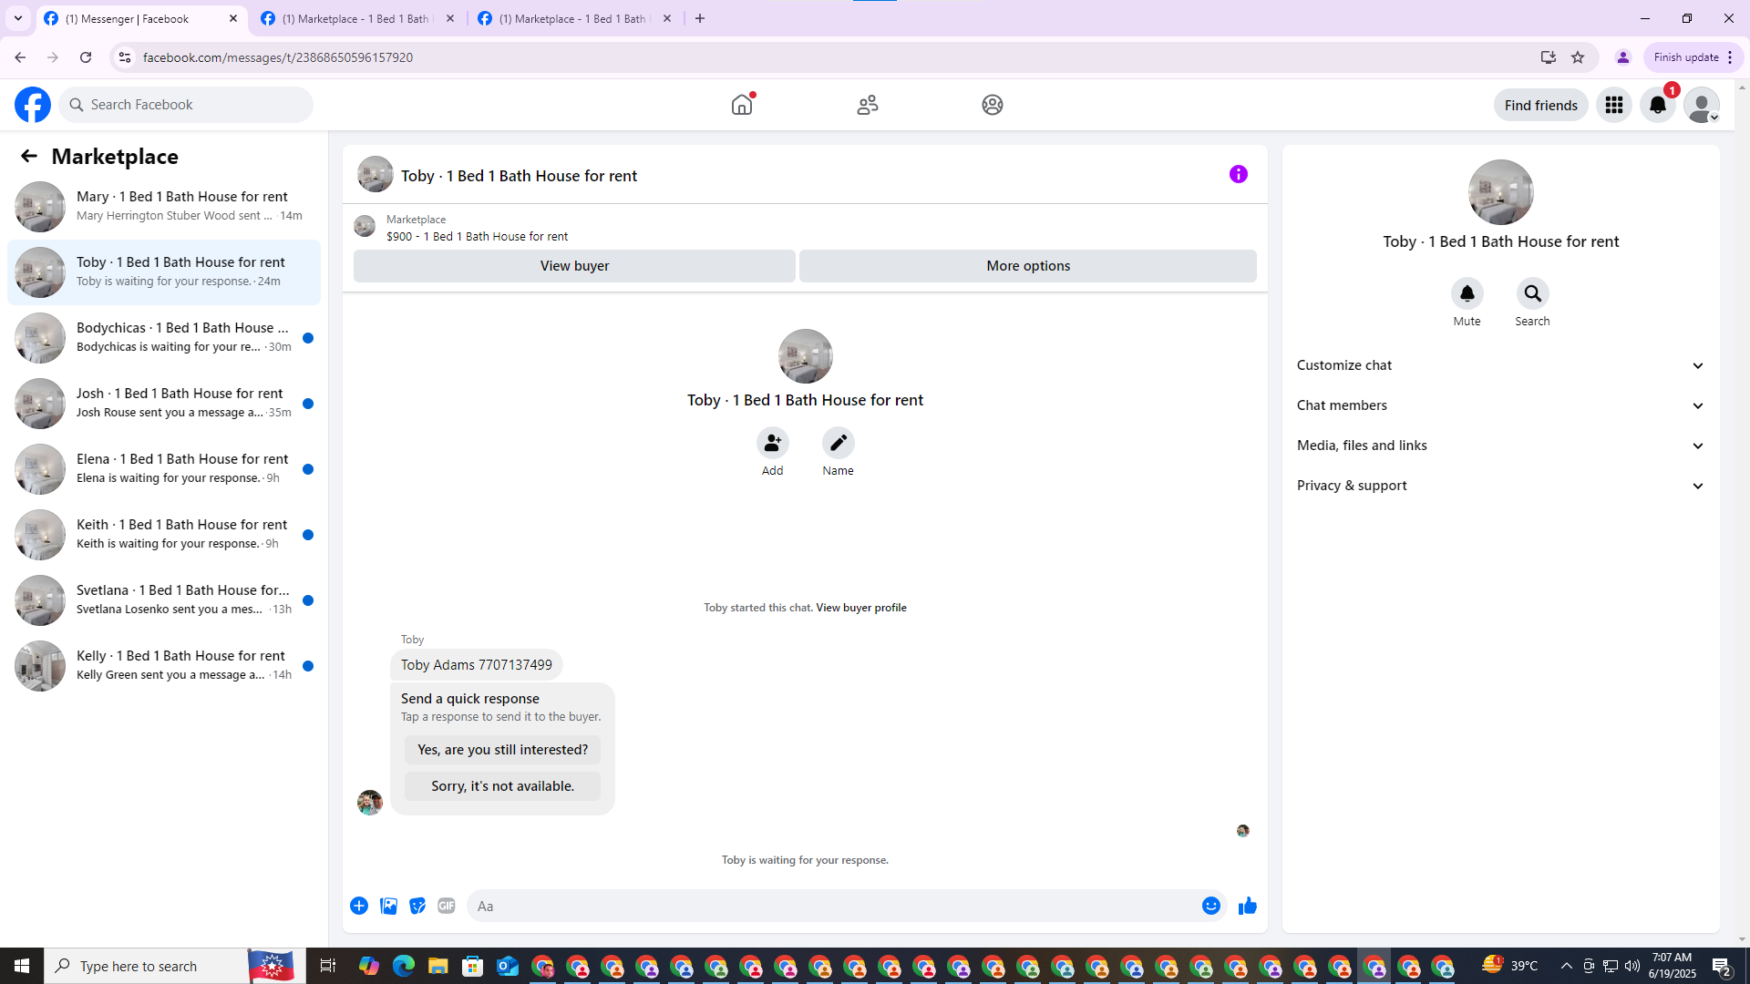
Task: Open Keith's conversation in the list
Action: [164, 535]
